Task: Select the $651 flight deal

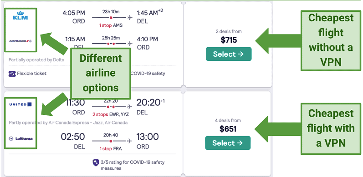Action: point(228,143)
